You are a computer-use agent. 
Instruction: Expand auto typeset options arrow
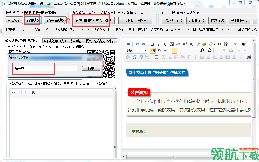pyautogui.click(x=214, y=44)
